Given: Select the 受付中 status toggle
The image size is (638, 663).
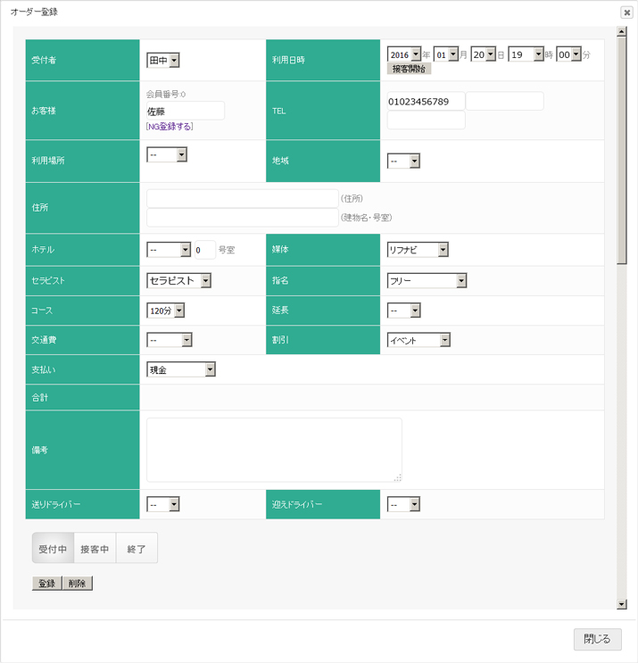Looking at the screenshot, I should coord(53,549).
